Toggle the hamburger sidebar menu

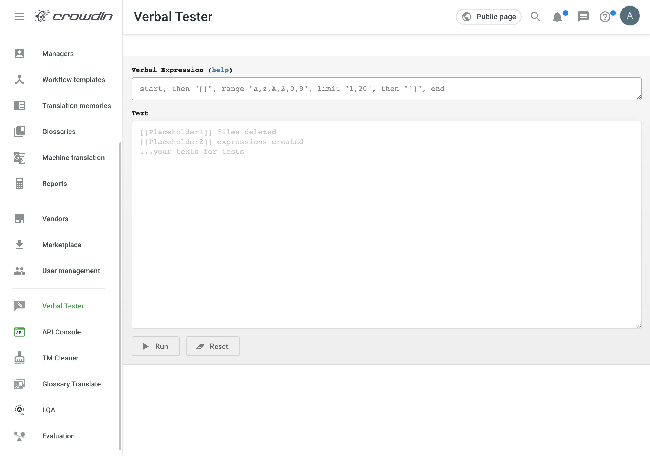pos(19,17)
